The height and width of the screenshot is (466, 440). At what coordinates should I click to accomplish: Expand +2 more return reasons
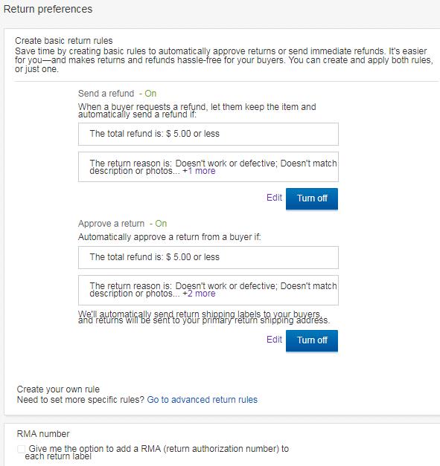tap(199, 294)
